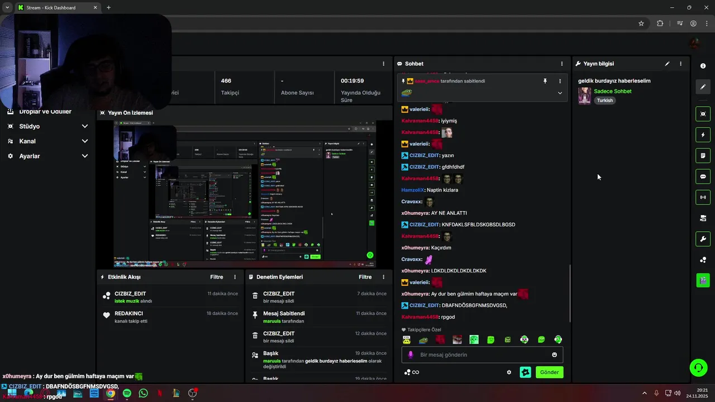Open a new browser tab
Viewport: 715px width, 402px height.
point(108,8)
